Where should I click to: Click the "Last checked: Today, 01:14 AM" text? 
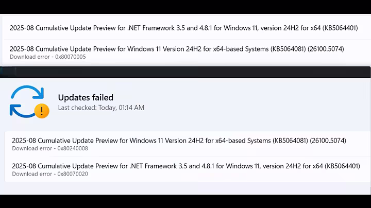pos(101,108)
